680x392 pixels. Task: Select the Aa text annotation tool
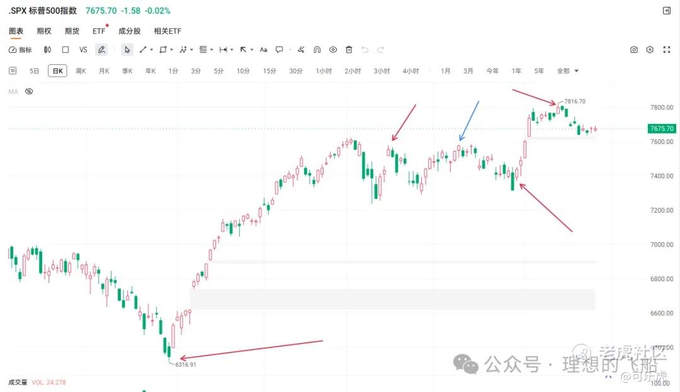click(263, 50)
